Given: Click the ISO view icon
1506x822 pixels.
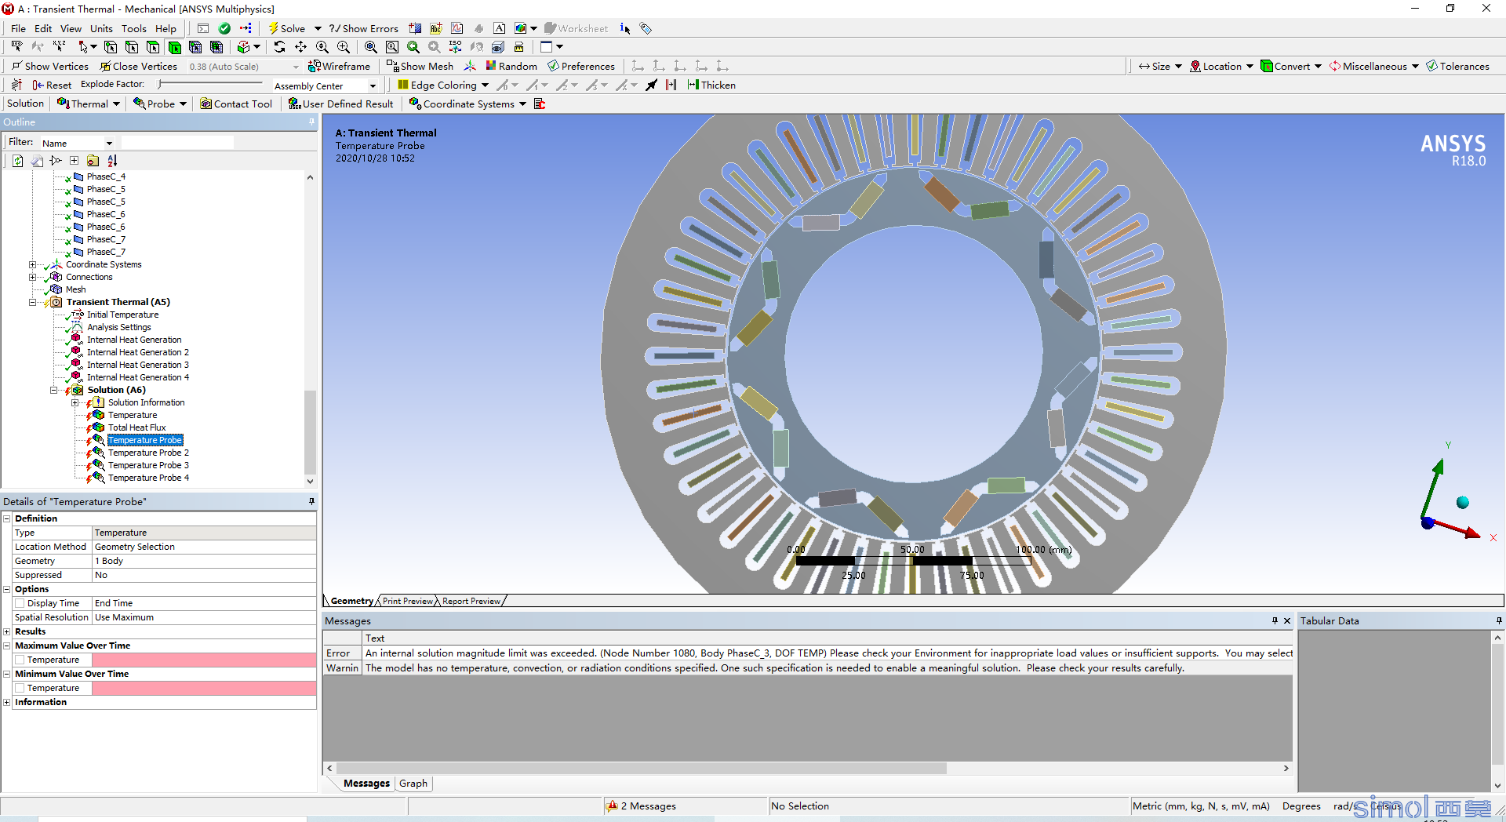Looking at the screenshot, I should (455, 47).
